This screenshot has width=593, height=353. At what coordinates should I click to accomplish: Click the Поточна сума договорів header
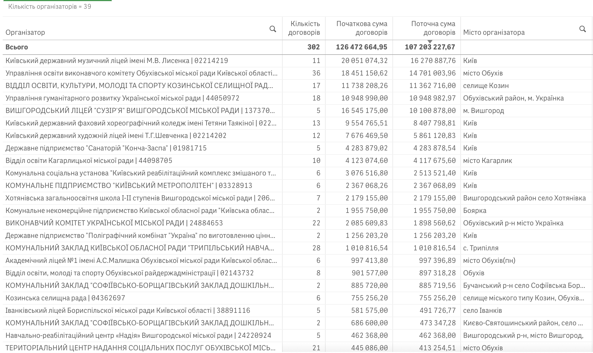tap(433, 28)
